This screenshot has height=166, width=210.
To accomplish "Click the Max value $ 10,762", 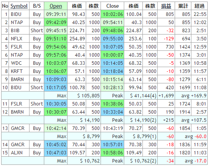I will pos(90,161).
